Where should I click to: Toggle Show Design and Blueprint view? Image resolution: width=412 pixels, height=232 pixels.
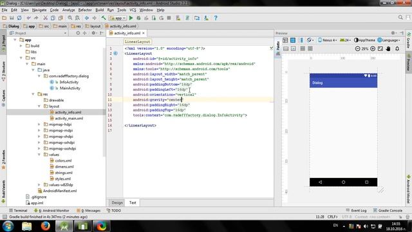(x=301, y=40)
